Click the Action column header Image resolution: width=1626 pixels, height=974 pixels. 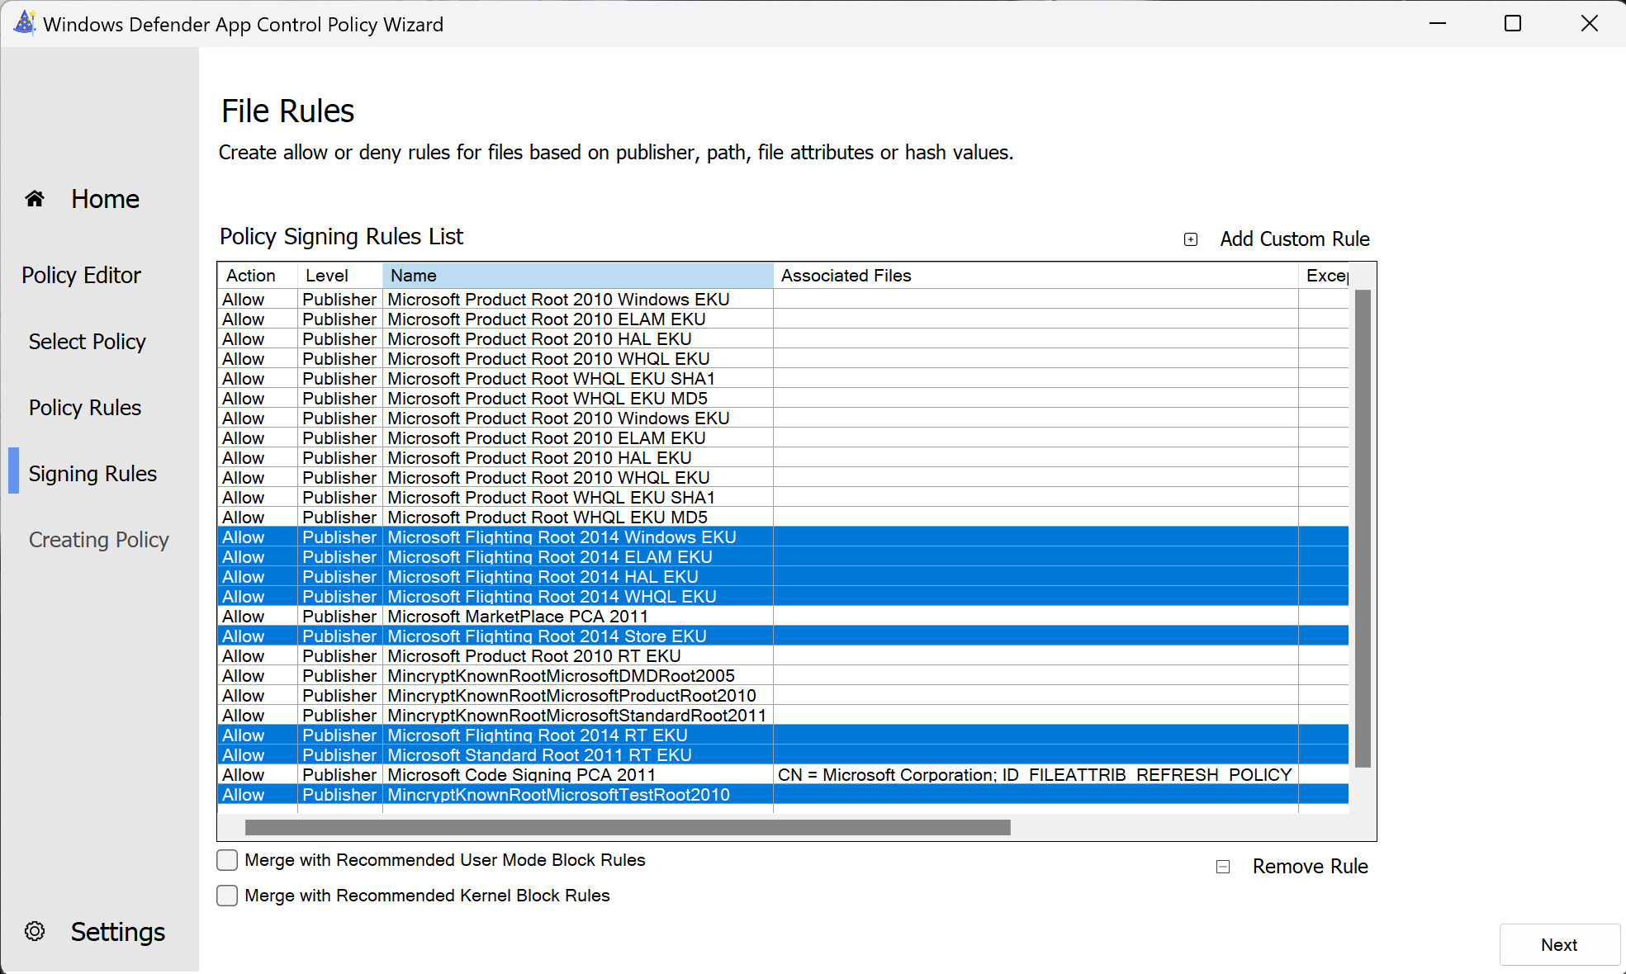tap(250, 275)
